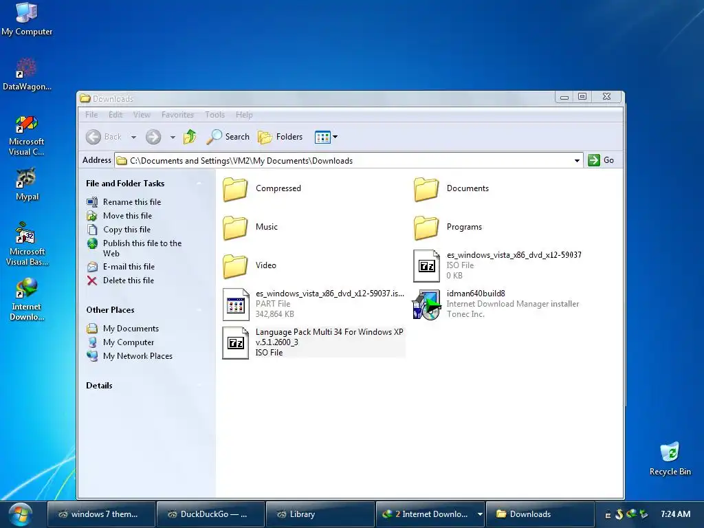
Task: Launch the DataWagon desktop shortcut
Action: point(27,74)
